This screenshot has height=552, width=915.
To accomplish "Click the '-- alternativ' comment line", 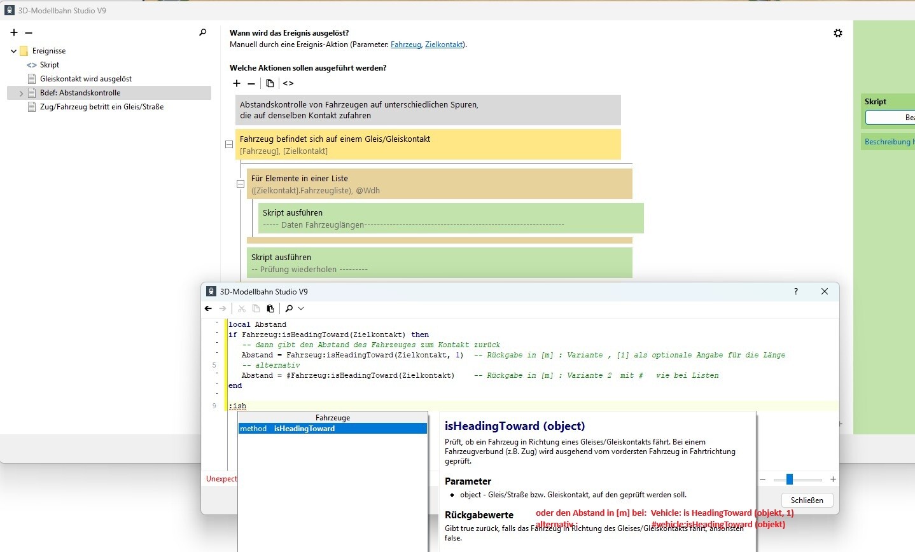I will [x=271, y=365].
